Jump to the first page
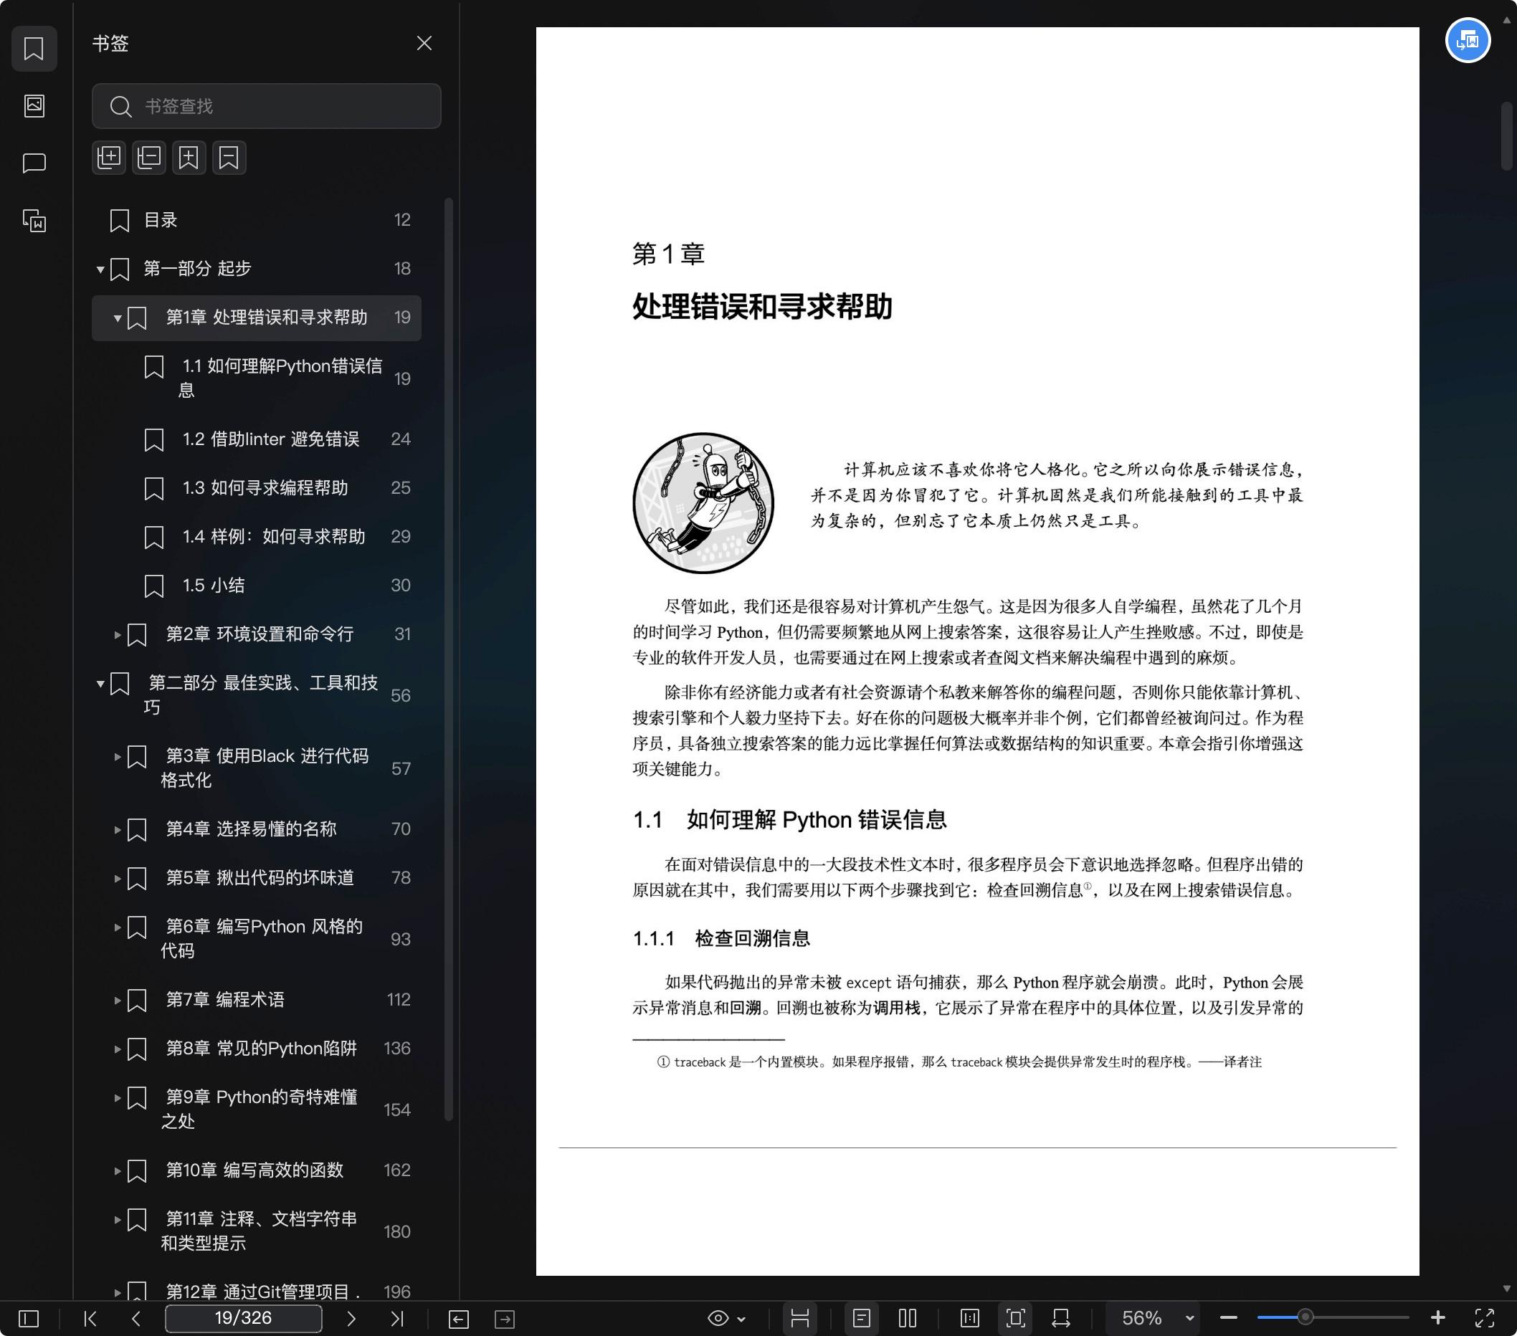Viewport: 1517px width, 1336px height. pos(90,1318)
